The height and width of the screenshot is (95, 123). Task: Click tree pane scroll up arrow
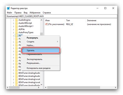tap(42, 20)
